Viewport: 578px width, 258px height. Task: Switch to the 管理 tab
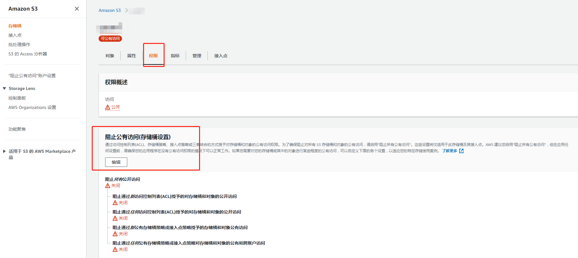pyautogui.click(x=197, y=56)
